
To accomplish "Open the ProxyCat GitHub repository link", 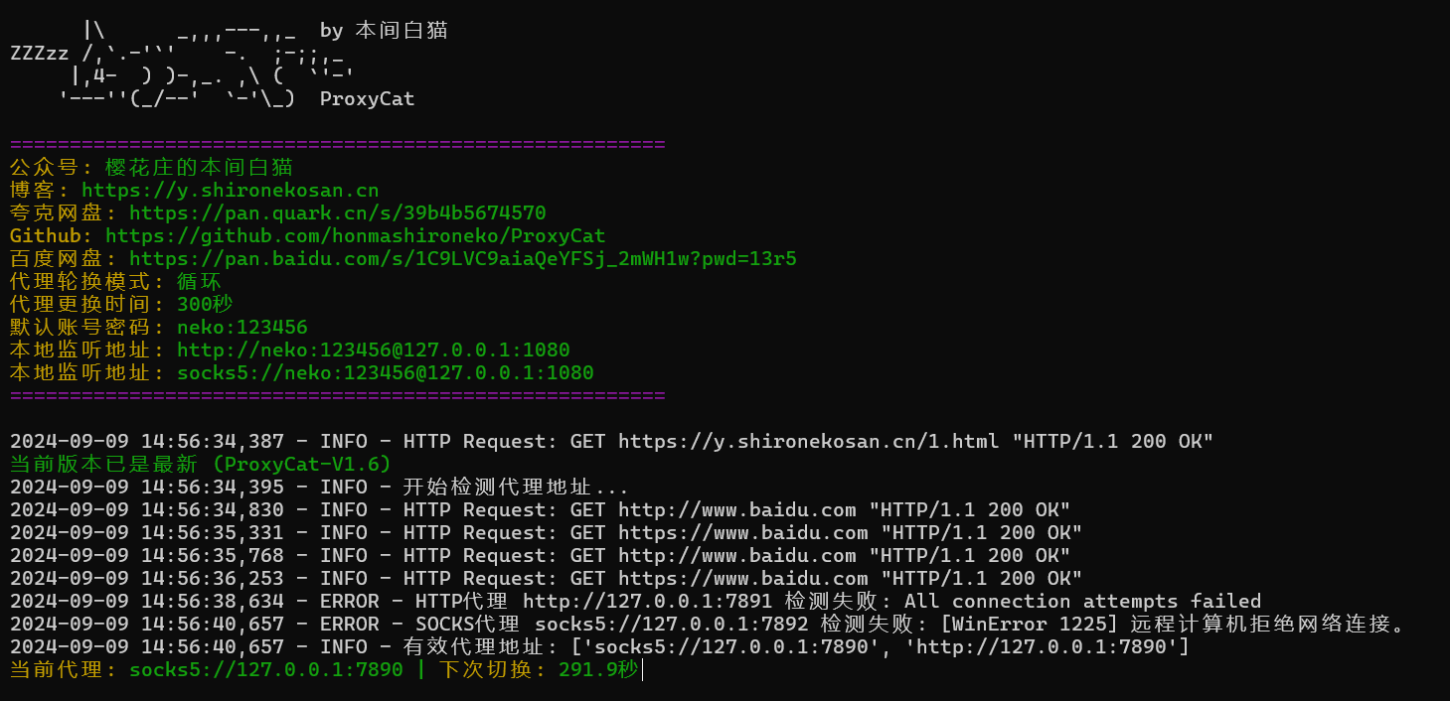I will tap(355, 236).
